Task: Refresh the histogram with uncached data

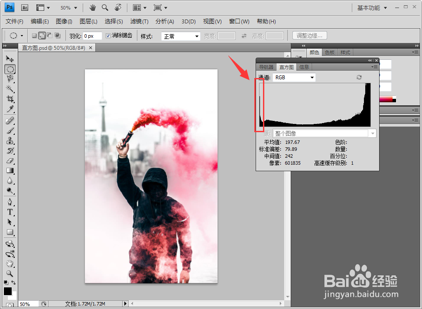Action: pos(359,78)
